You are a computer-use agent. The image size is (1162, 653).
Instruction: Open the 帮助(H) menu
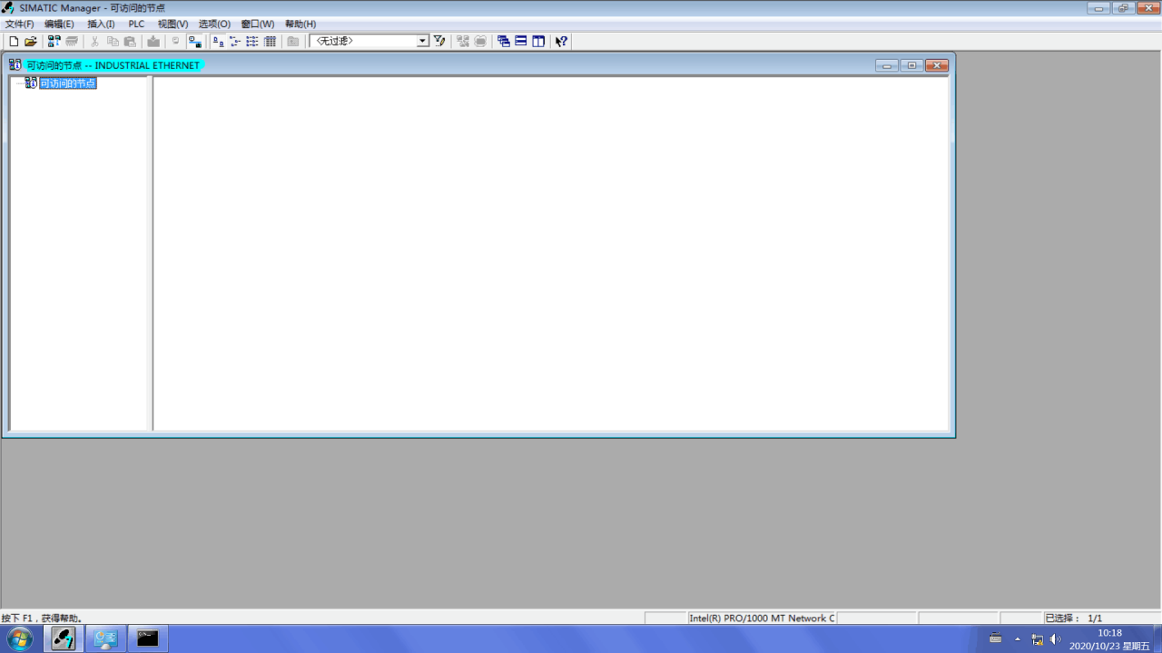point(300,24)
